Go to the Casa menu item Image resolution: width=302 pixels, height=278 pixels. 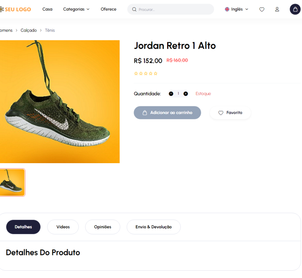47,9
